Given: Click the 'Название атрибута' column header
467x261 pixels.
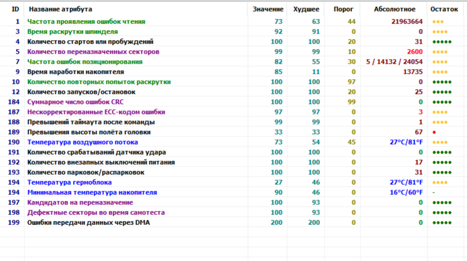Looking at the screenshot, I should pos(60,9).
